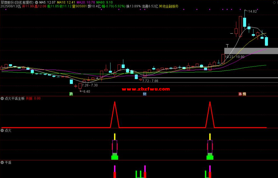278x178 pixels.
Task: Click the T marker above gray gap zone
Action: coord(227,46)
